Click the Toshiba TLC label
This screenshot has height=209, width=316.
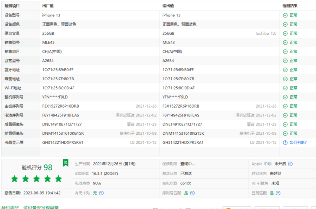(266, 33)
